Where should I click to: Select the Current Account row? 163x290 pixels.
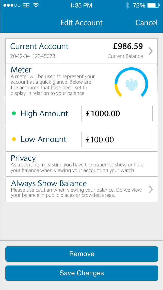pyautogui.click(x=76, y=51)
